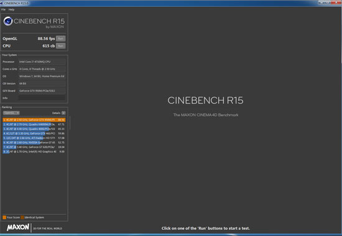Open the Help menu
Screen dimensions: 342x236
[x=11, y=9]
